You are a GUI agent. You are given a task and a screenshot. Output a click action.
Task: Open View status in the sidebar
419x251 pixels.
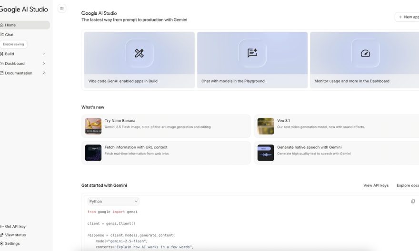[15, 235]
